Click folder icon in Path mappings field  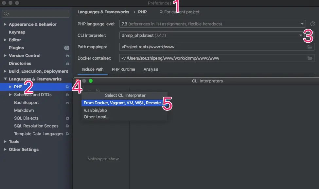pyautogui.click(x=310, y=47)
